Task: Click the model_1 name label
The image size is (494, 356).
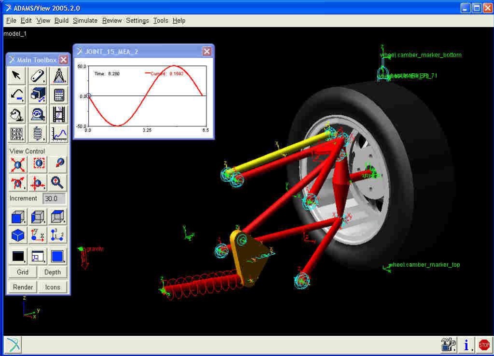Action: click(15, 34)
